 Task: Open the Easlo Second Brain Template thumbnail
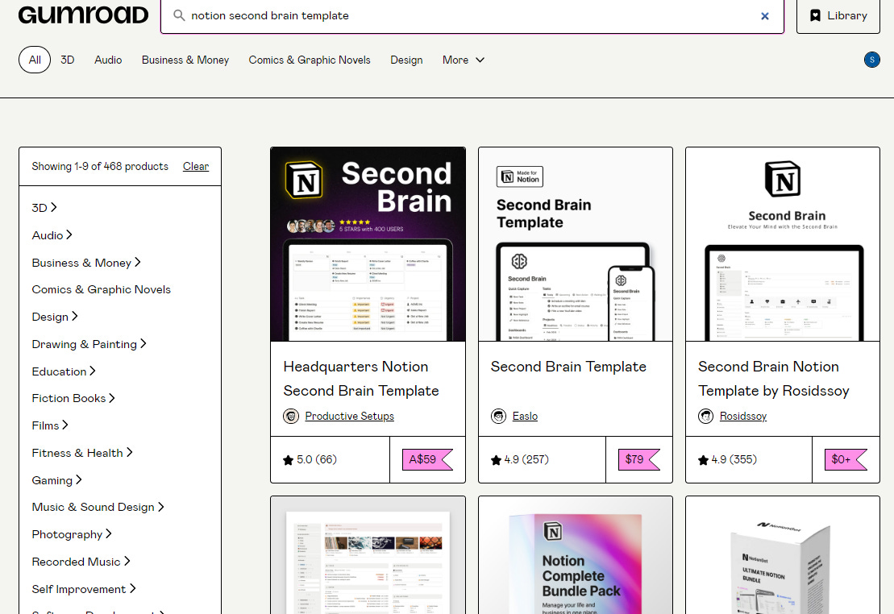pos(576,244)
